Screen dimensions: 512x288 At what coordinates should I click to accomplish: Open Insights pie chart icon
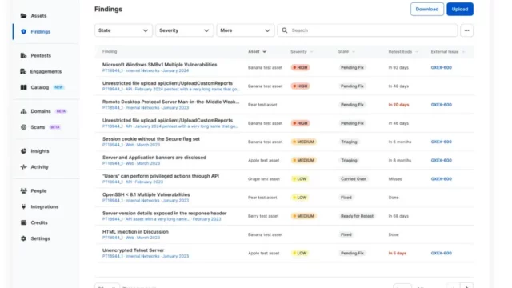click(23, 151)
